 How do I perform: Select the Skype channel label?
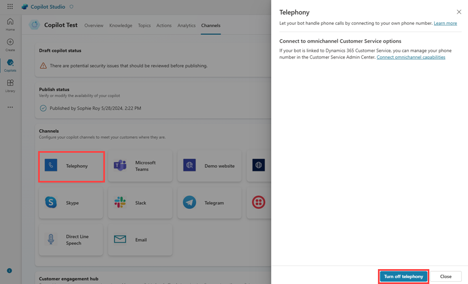coord(72,203)
